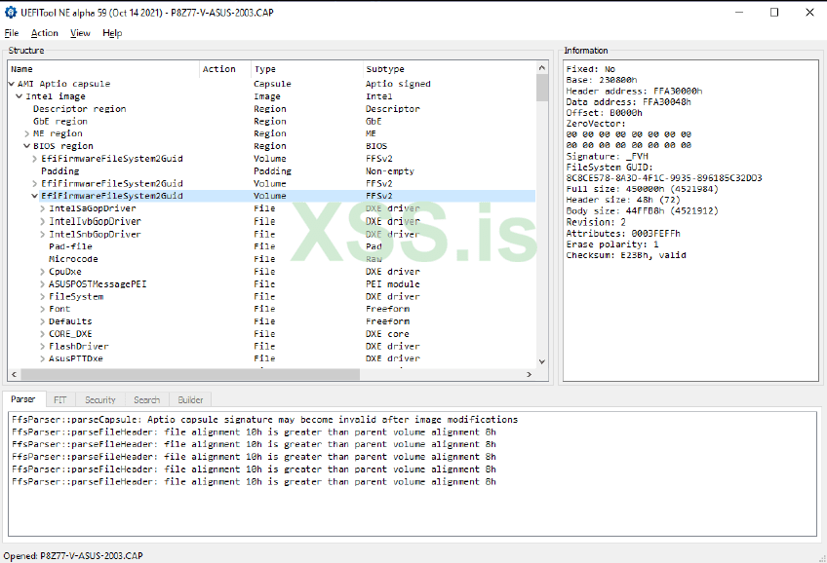Viewport: 827px width, 563px height.
Task: Open the Help menu
Action: coord(112,33)
